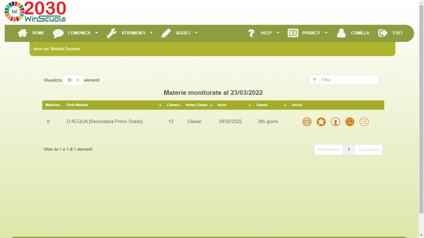Click into the Filtra input field
The height and width of the screenshot is (238, 424).
(344, 80)
